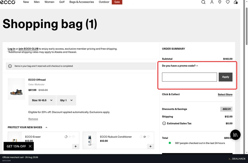Open the search magnifier icon
Screen dimensions: 248x163
point(203,2)
